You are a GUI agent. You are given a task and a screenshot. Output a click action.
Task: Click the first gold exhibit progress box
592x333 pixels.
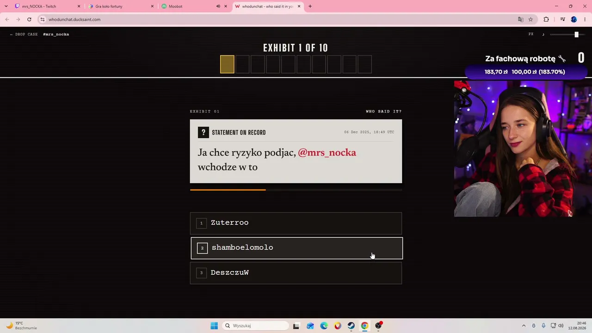pyautogui.click(x=227, y=64)
